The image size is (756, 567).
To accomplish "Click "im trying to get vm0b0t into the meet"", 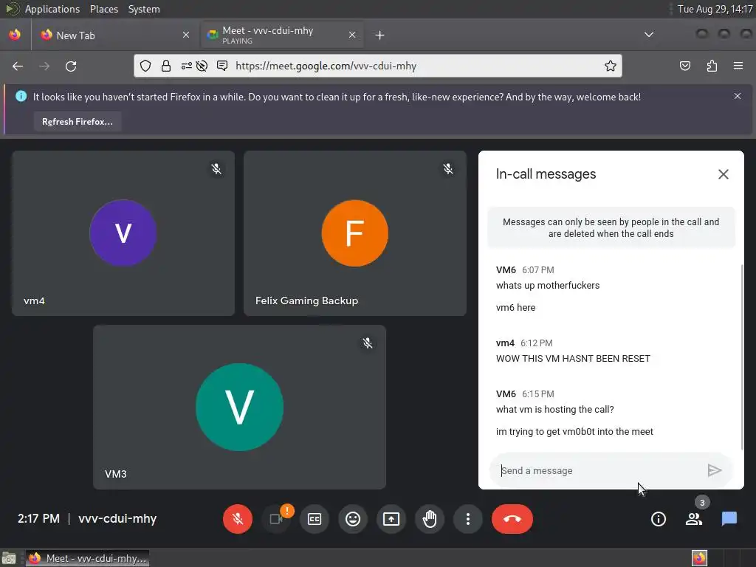I will click(x=574, y=431).
